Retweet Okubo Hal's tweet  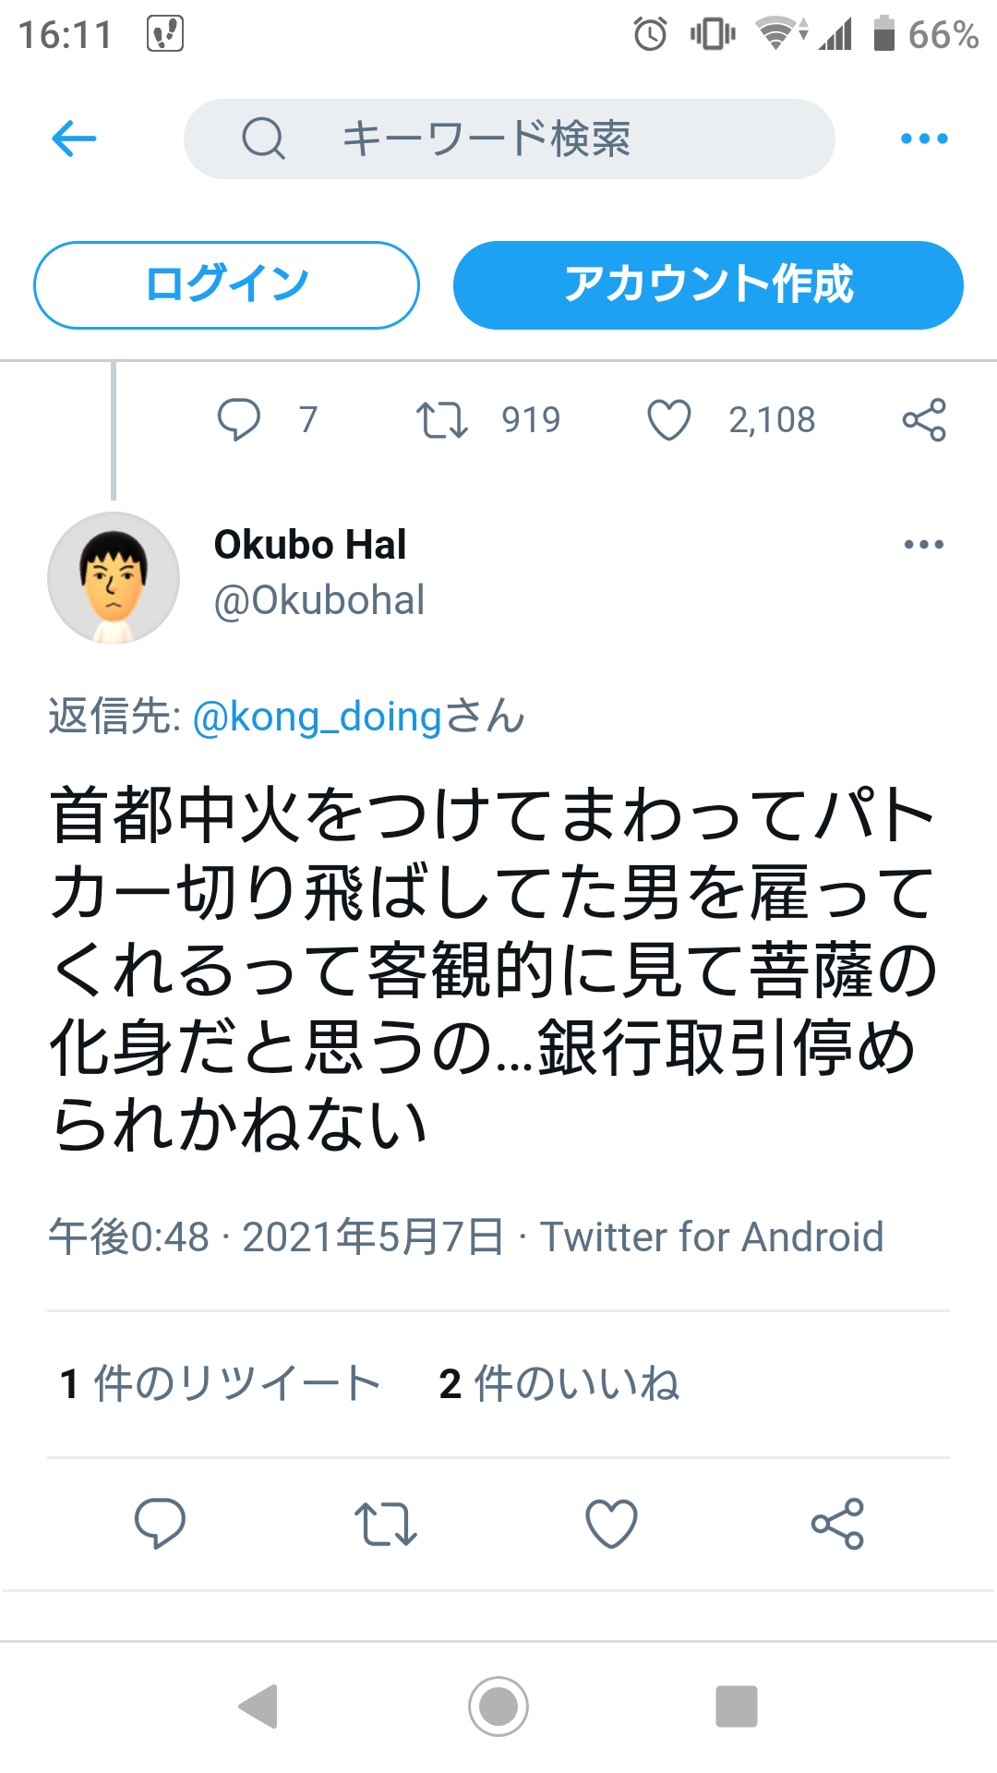[x=386, y=1524]
